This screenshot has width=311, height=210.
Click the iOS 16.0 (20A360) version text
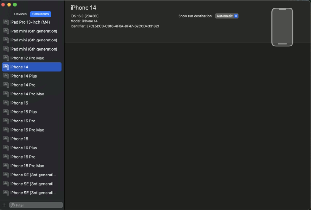85,16
